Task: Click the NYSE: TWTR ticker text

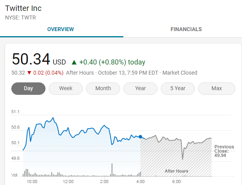Action: 21,17
